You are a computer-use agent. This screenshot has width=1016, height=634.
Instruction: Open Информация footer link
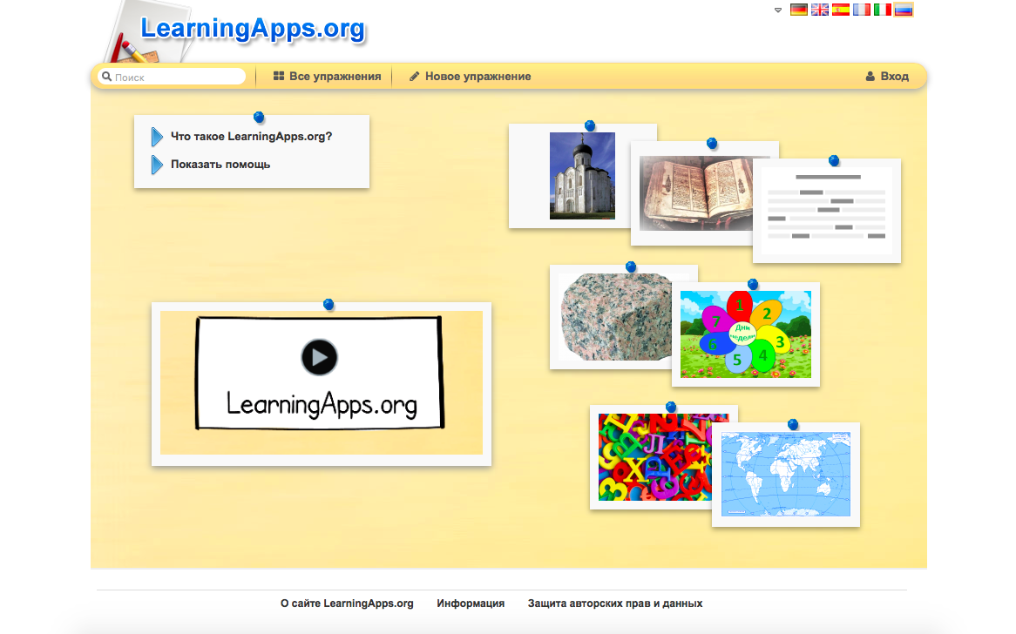pos(471,604)
